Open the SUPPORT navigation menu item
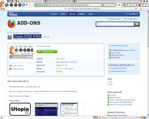The height and width of the screenshot is (119, 149). (x=82, y=14)
